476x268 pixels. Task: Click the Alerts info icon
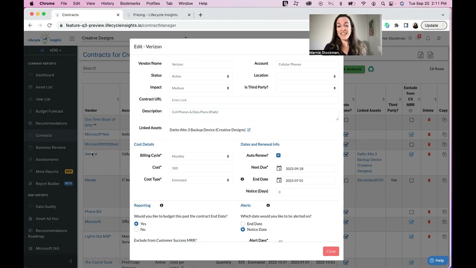pos(268,205)
